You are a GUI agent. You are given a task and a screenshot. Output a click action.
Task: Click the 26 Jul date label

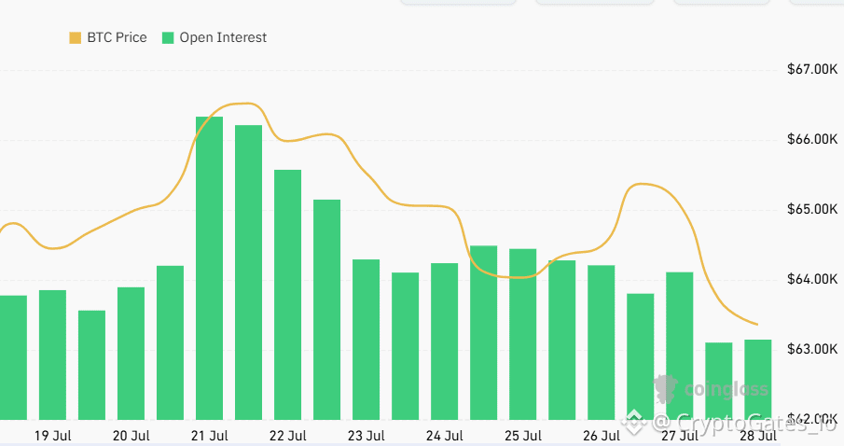tap(602, 436)
